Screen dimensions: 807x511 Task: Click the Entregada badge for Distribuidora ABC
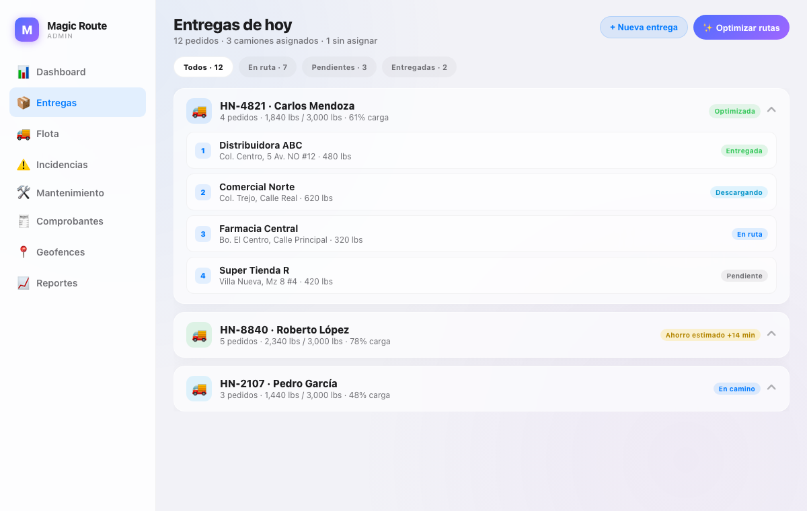pos(744,151)
